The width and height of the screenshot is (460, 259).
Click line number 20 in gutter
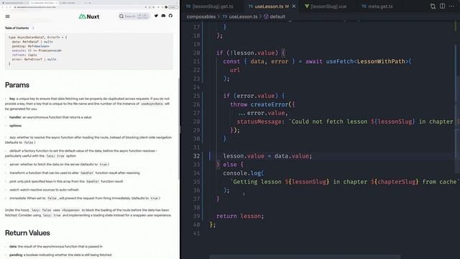click(196, 53)
